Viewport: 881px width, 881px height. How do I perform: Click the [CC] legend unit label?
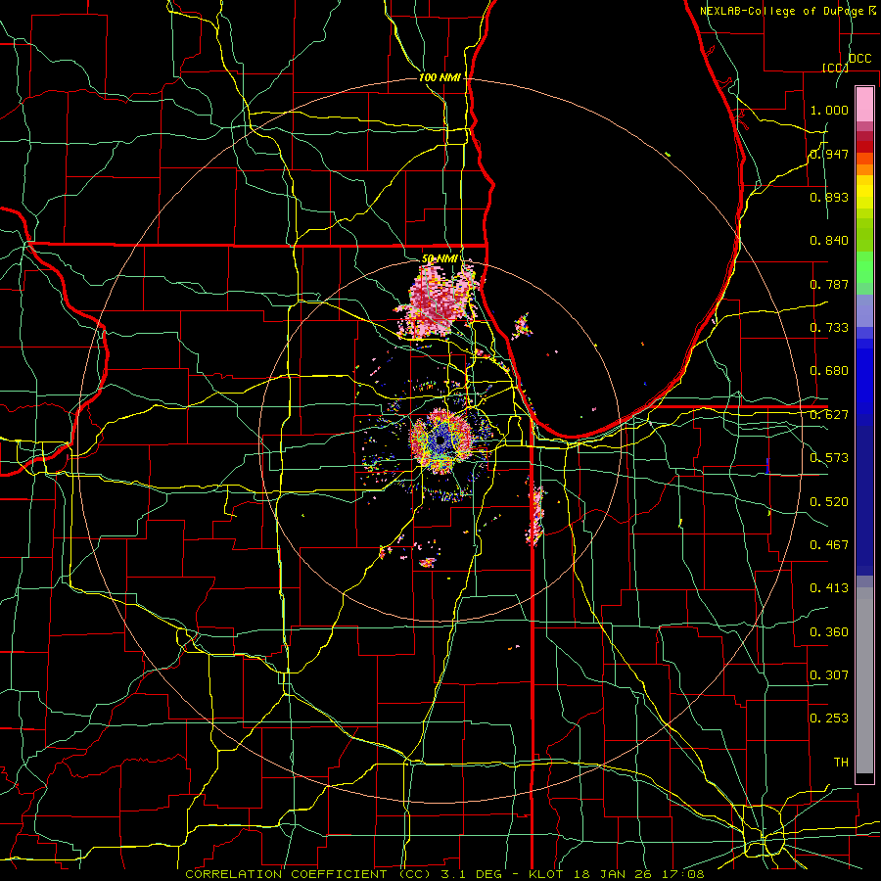click(x=835, y=68)
